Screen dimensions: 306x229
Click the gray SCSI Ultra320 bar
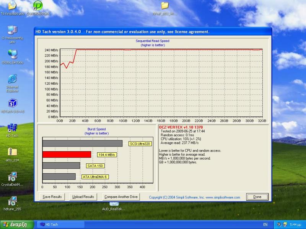point(82,144)
